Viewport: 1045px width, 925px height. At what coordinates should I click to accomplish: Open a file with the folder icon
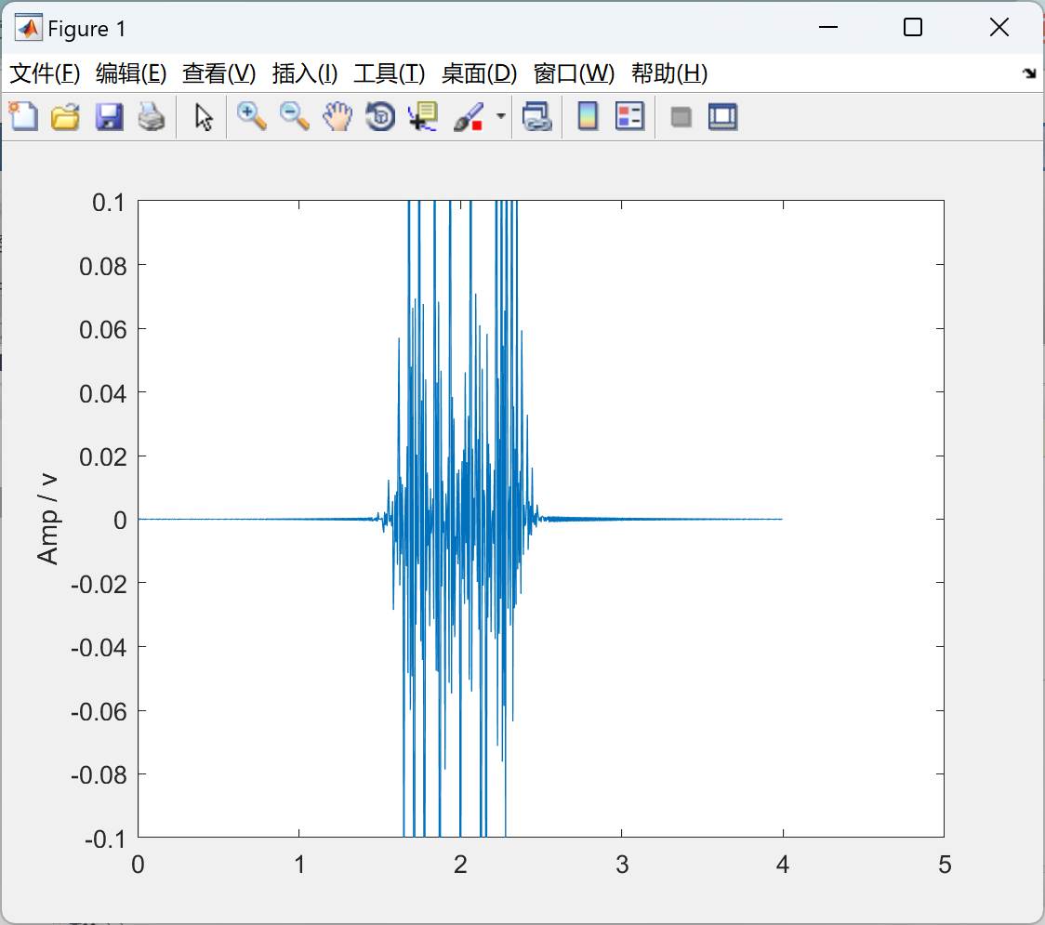coord(65,116)
